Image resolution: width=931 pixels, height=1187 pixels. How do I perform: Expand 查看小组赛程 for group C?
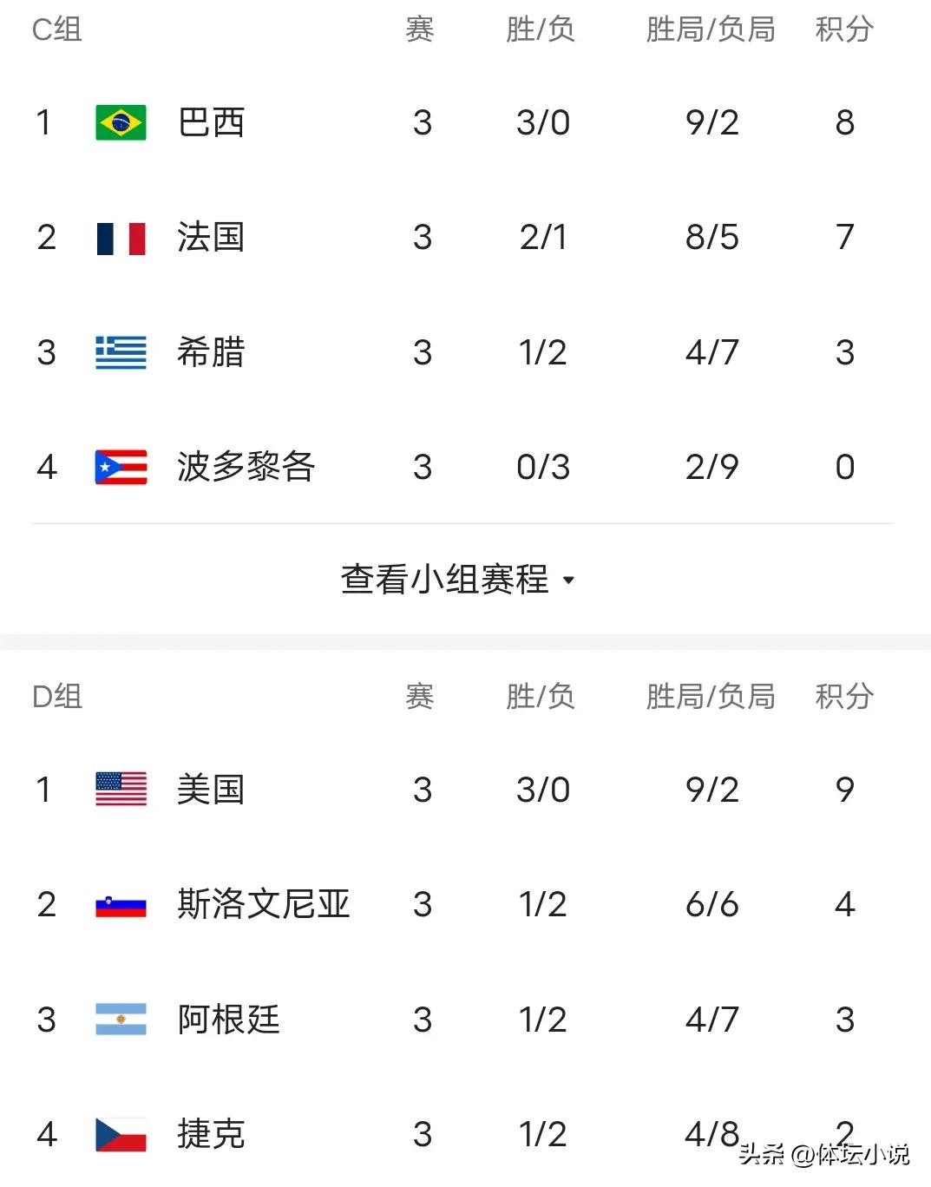pyautogui.click(x=458, y=579)
